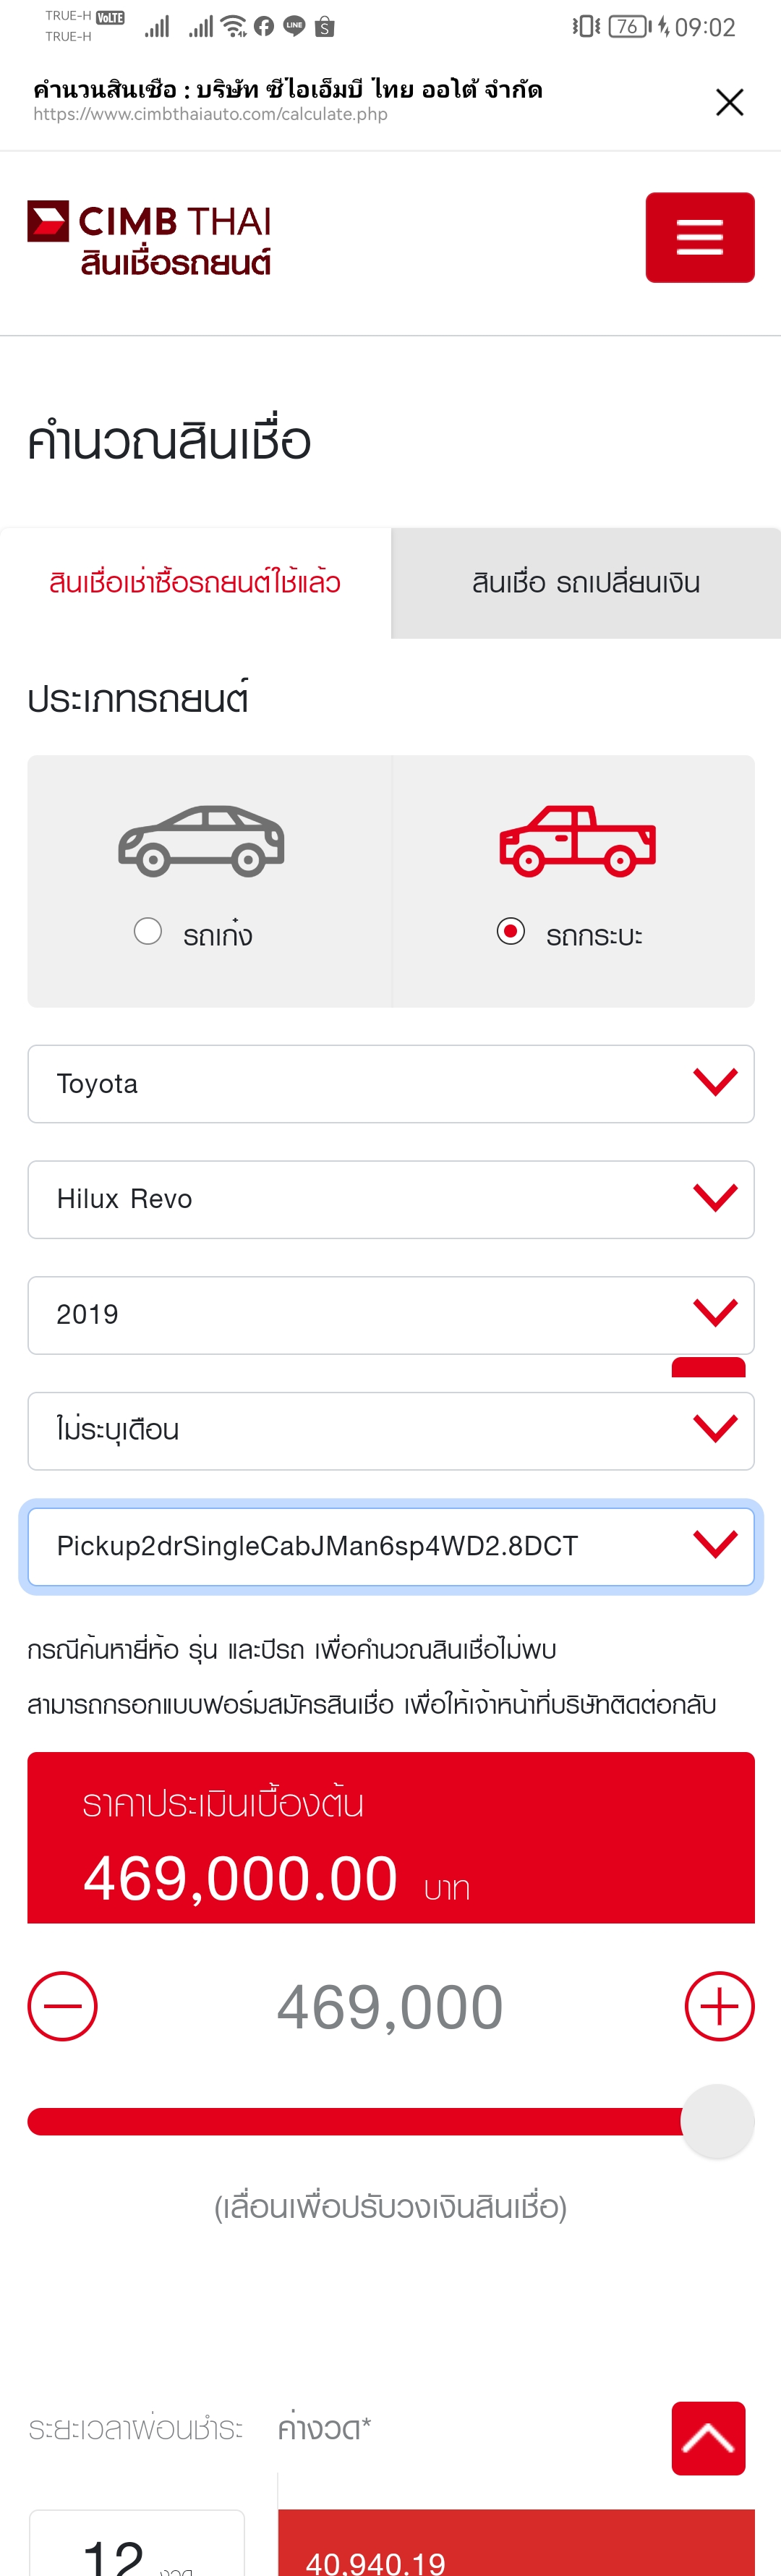The height and width of the screenshot is (2576, 781).
Task: Click the loan amount slider handle
Action: coord(717,2121)
